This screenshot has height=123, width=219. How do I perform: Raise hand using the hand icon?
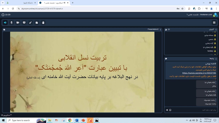pyautogui.click(x=43, y=22)
